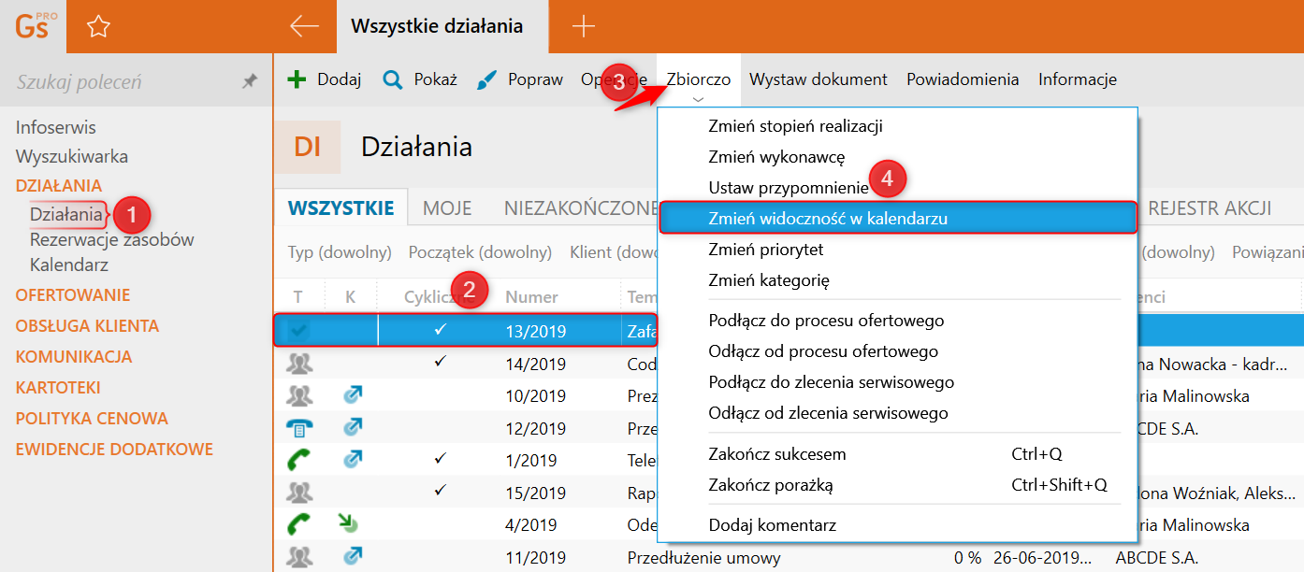Open a new tab with plus icon
Image resolution: width=1304 pixels, height=572 pixels.
[x=583, y=27]
